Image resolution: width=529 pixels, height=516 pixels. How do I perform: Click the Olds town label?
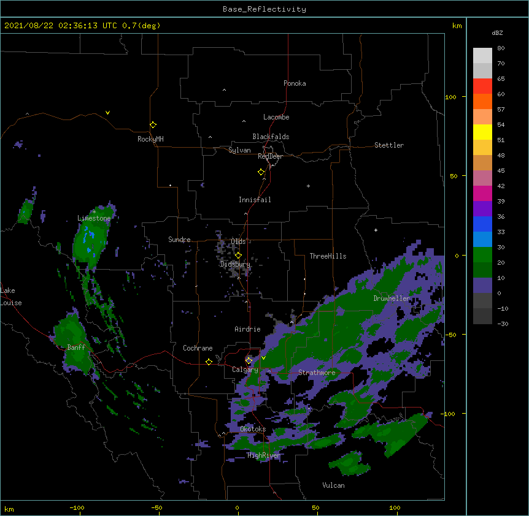coord(238,241)
